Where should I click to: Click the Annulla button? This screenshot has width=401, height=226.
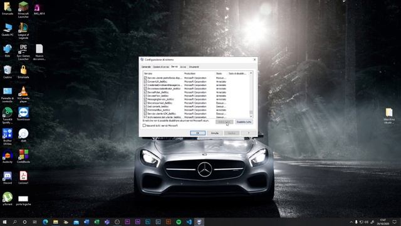point(214,133)
